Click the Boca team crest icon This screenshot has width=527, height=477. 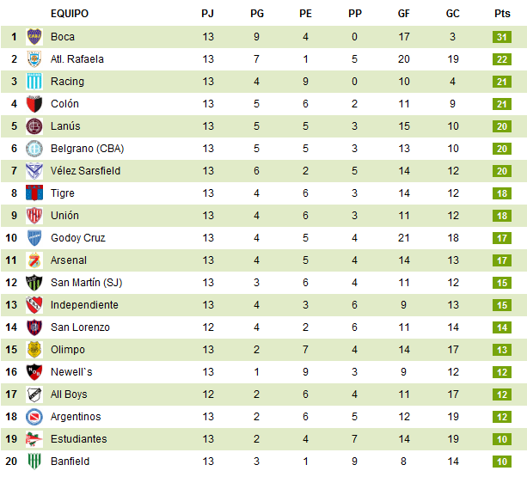coord(34,37)
